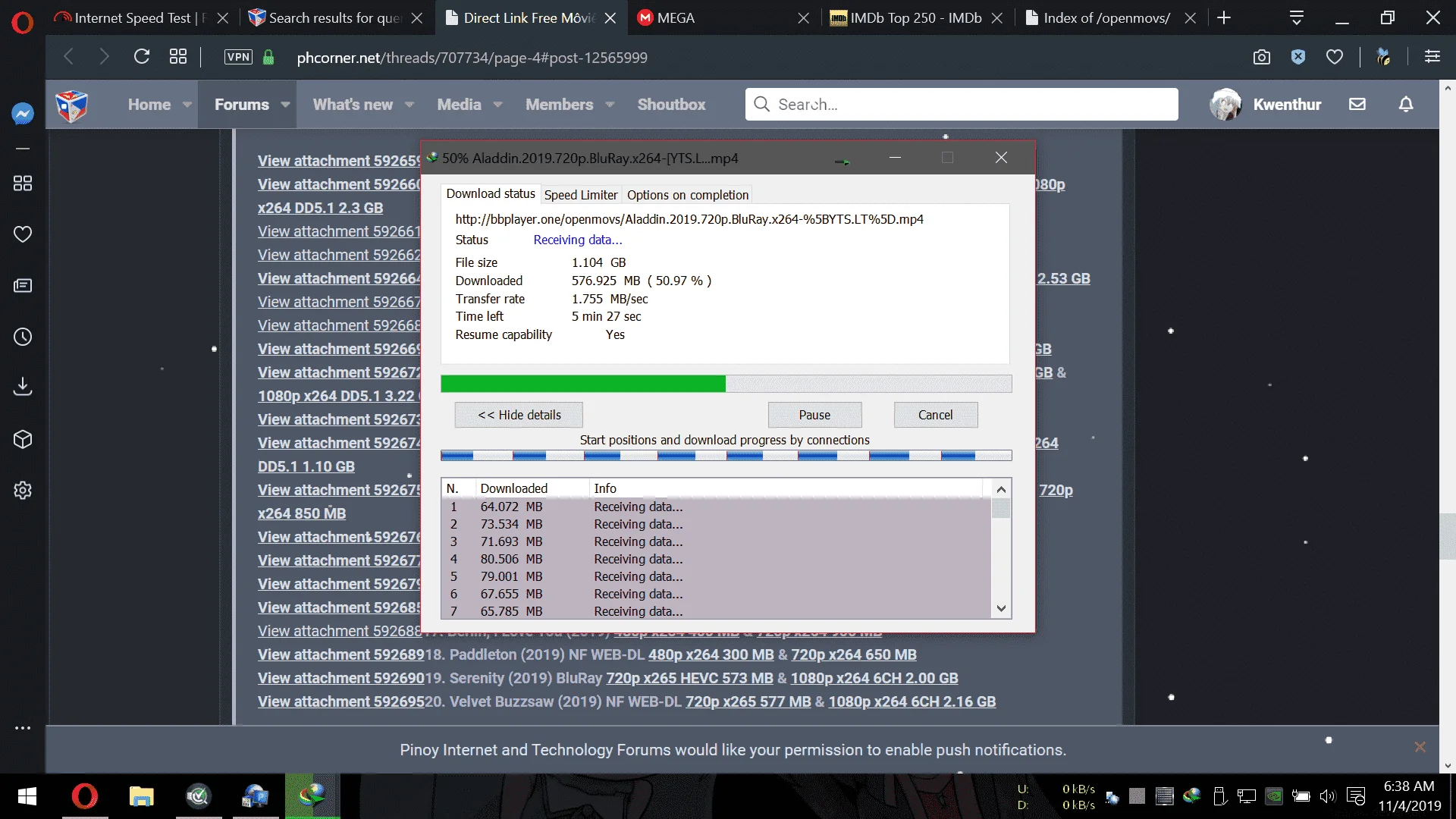
Task: Select Options on completion tab
Action: pos(688,195)
